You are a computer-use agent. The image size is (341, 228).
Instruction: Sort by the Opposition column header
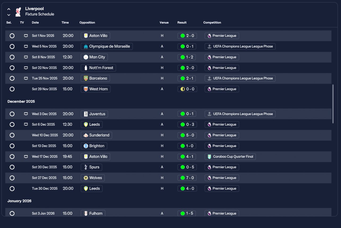[x=87, y=23]
